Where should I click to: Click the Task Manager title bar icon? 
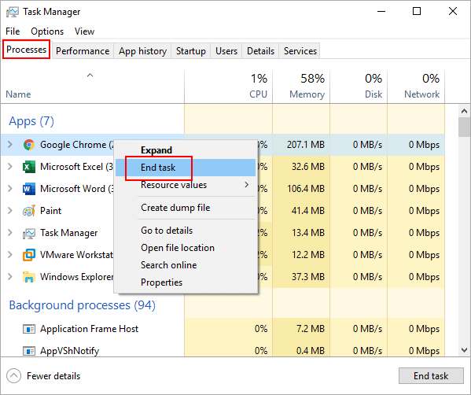click(12, 12)
